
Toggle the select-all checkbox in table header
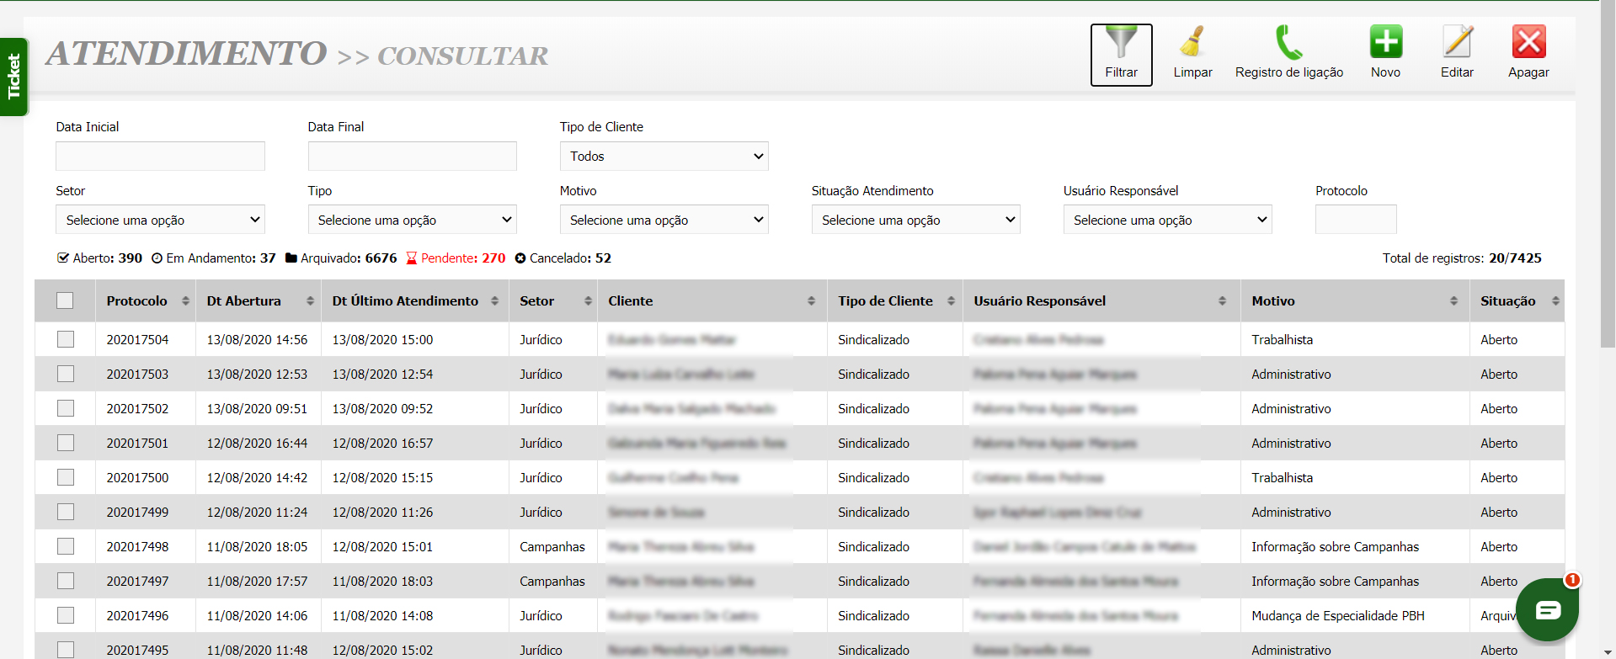[x=65, y=301]
